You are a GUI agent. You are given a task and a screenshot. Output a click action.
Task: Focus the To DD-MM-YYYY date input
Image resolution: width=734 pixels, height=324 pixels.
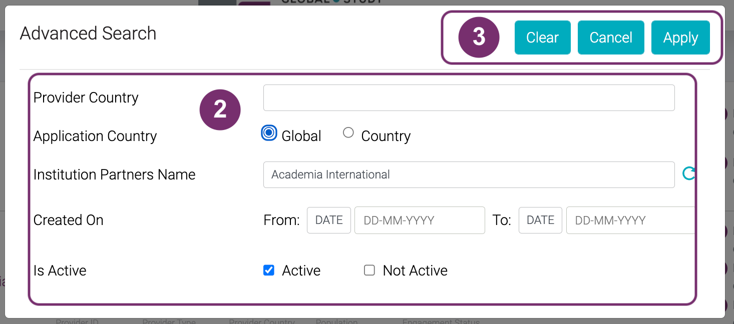[x=630, y=220]
